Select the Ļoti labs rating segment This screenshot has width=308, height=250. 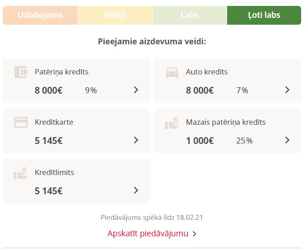click(264, 16)
